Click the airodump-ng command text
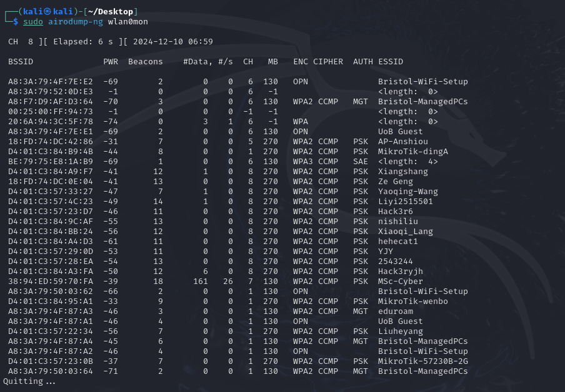Viewport: 565px width, 392px height. point(75,22)
